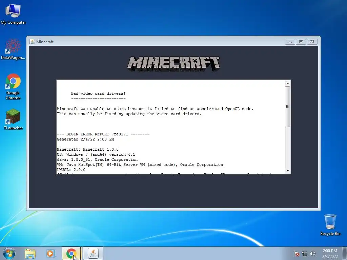Click the error report scroll down arrow
347x260 pixels.
tap(287, 171)
